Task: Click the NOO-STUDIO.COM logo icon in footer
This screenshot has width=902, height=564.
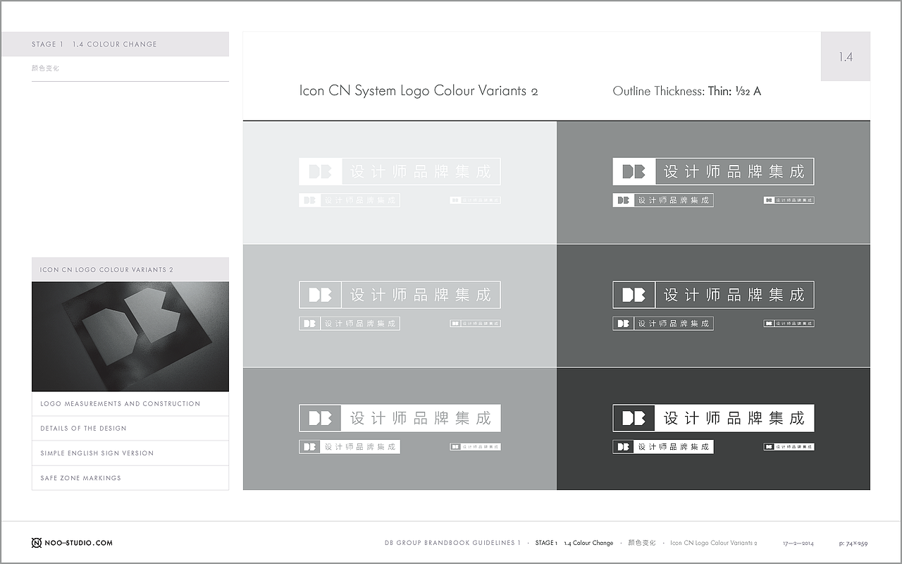Action: point(37,543)
